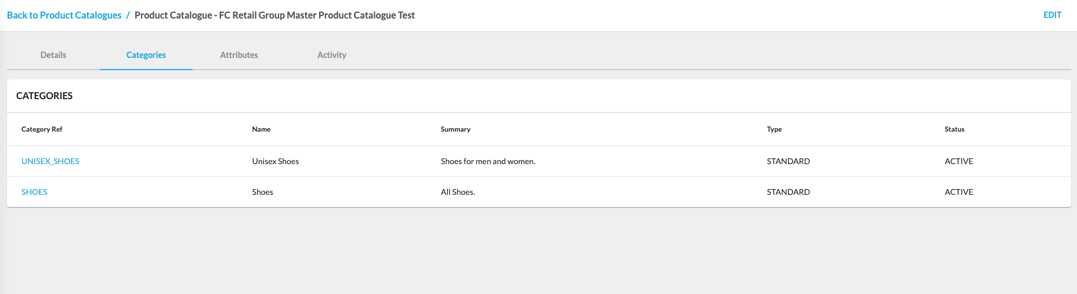The height and width of the screenshot is (294, 1077).
Task: Click the Type column header
Action: [x=774, y=129]
